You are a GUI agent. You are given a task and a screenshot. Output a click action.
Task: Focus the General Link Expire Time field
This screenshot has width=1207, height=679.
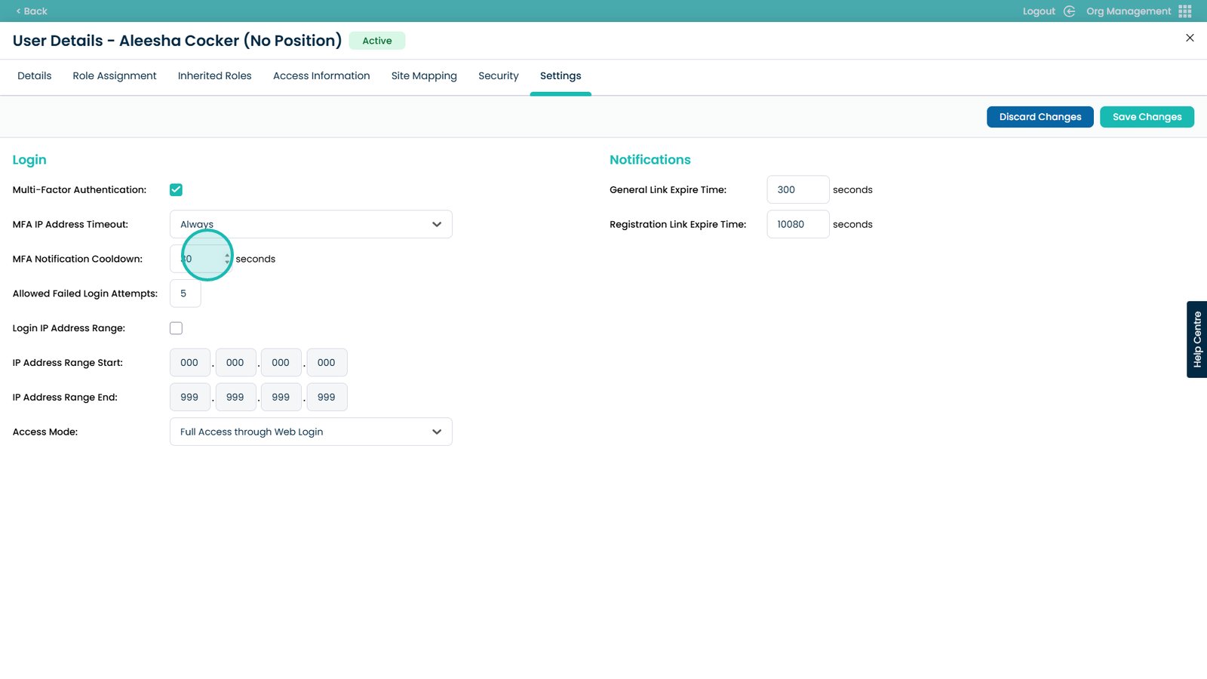(x=797, y=190)
